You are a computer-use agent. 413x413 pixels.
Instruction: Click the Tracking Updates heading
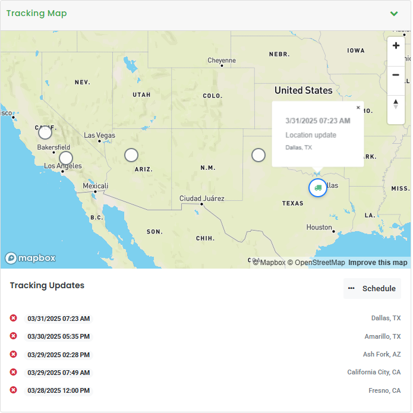[x=47, y=285]
